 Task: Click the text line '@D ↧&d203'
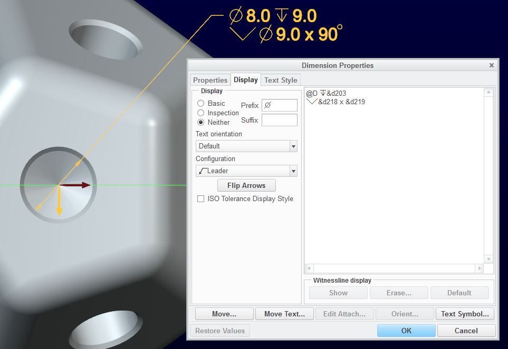click(x=326, y=93)
